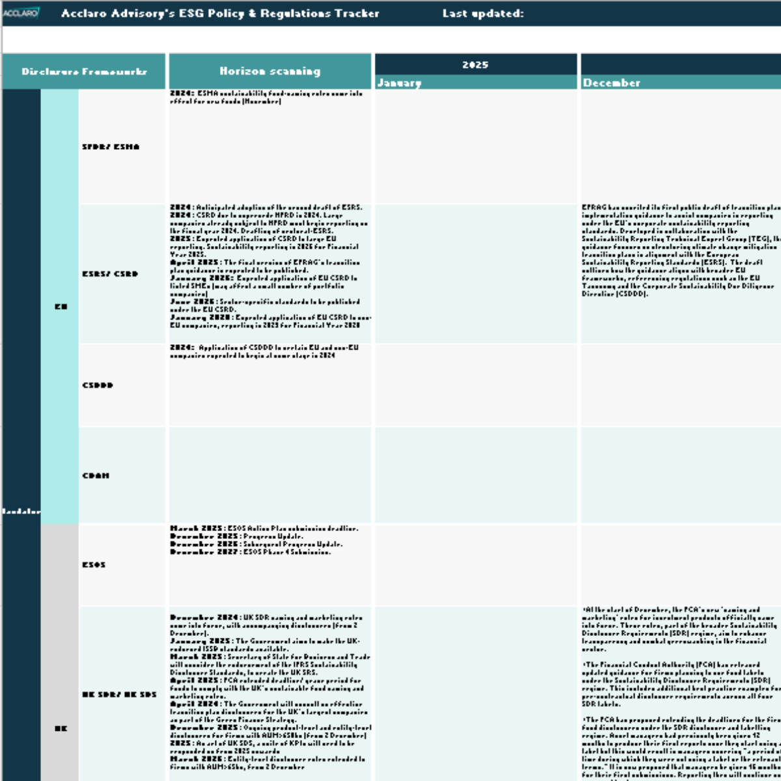781x781 pixels.
Task: Click the Disclosure Frameworks column header
Action: [x=84, y=72]
